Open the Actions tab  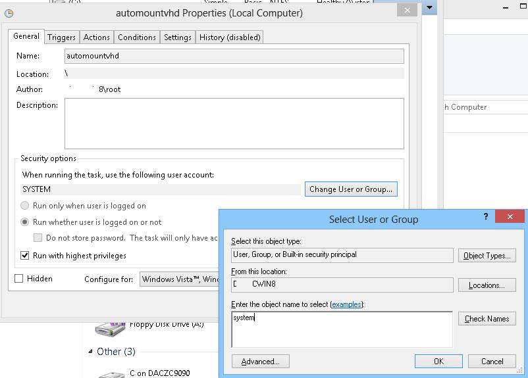coord(97,37)
